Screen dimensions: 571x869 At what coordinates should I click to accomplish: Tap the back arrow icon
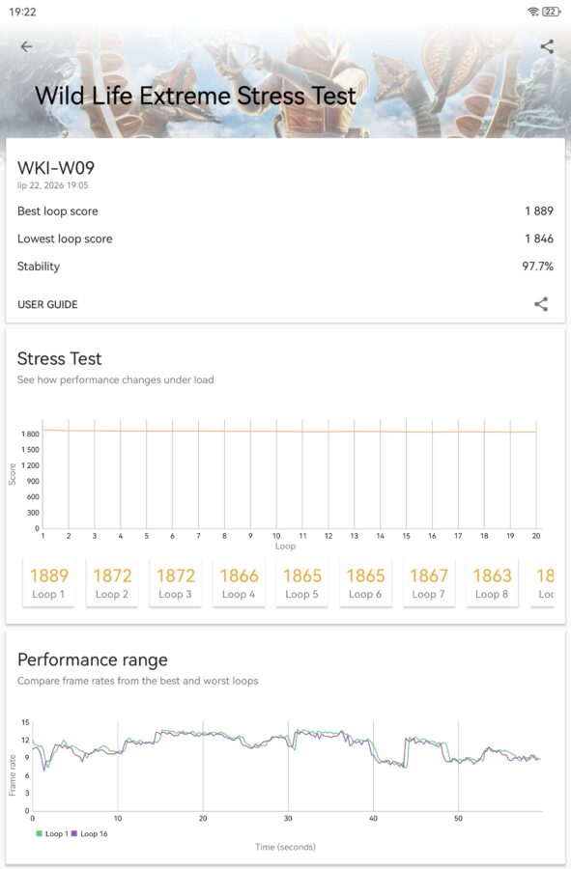(26, 46)
